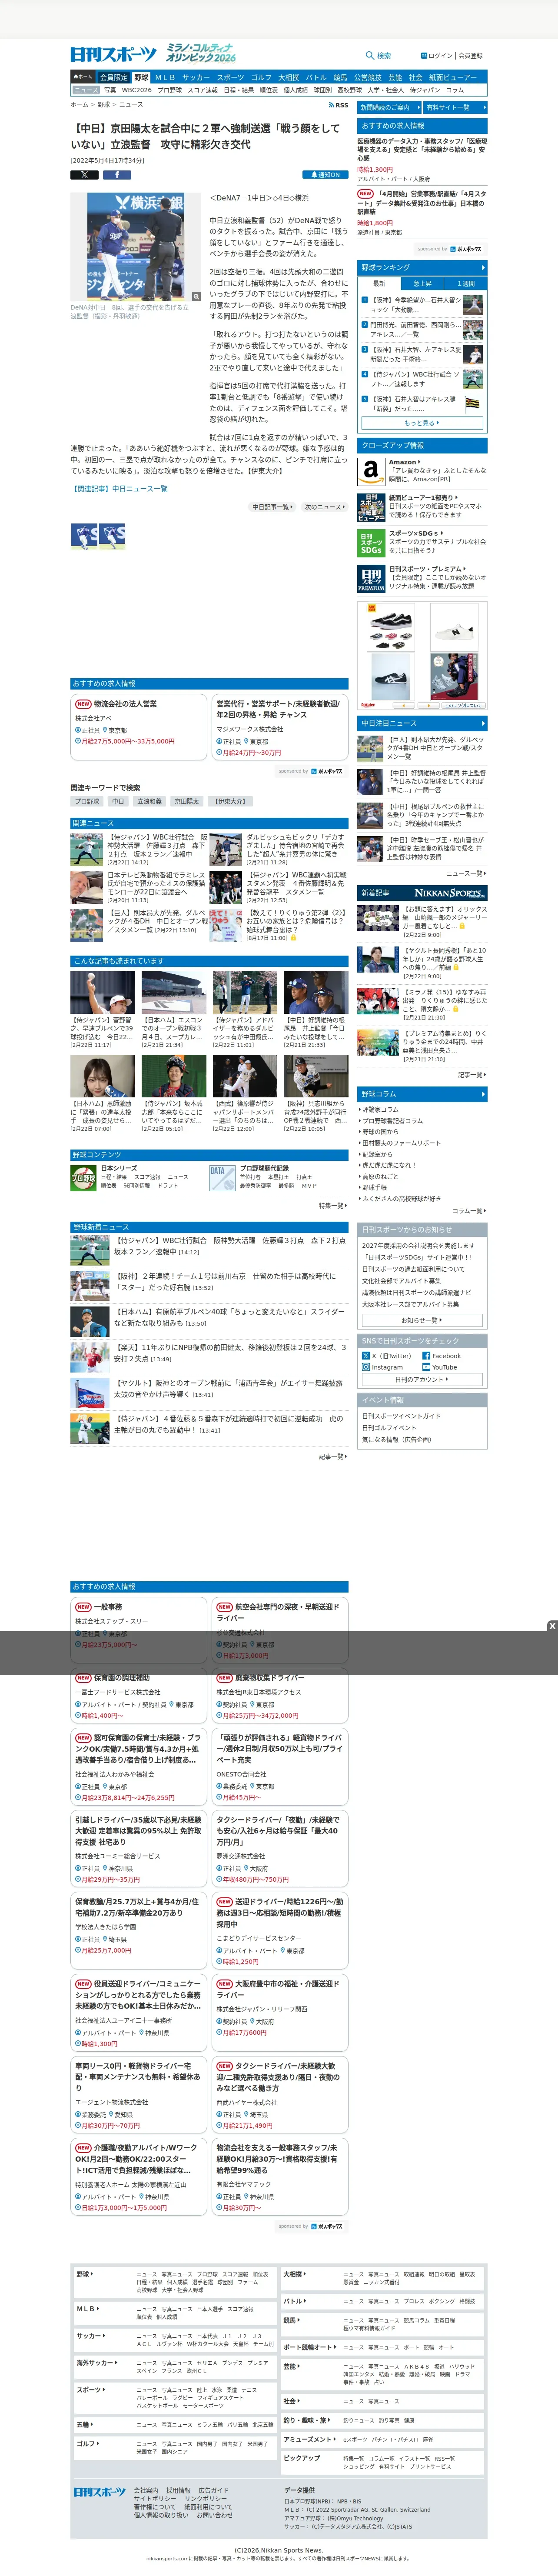Screen dimensions: 558x2576
Task: Click the プロ野球 keyword tag
Action: pos(87,801)
